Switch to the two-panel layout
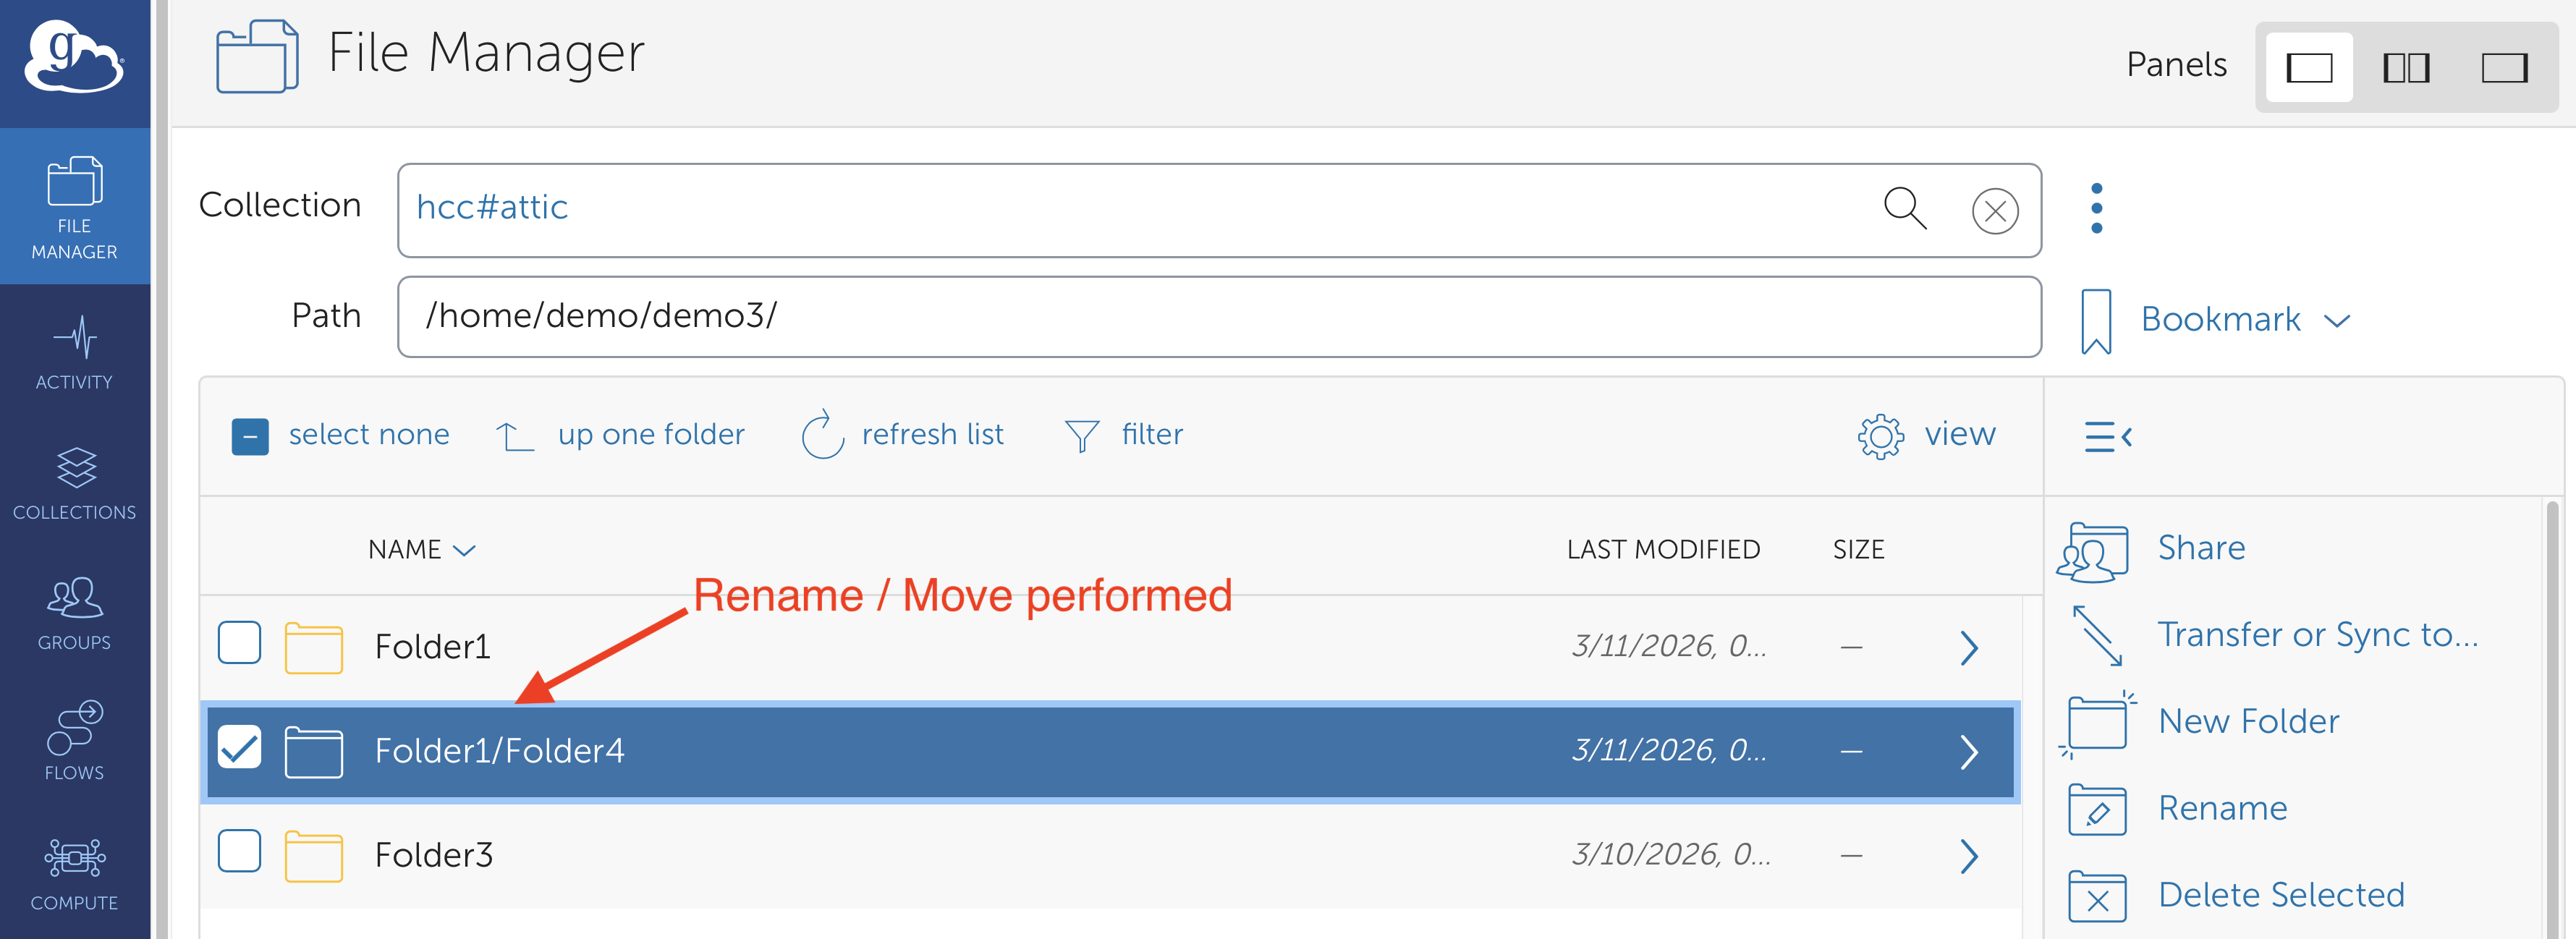Screen dimensions: 2576x939 pyautogui.click(x=2406, y=68)
